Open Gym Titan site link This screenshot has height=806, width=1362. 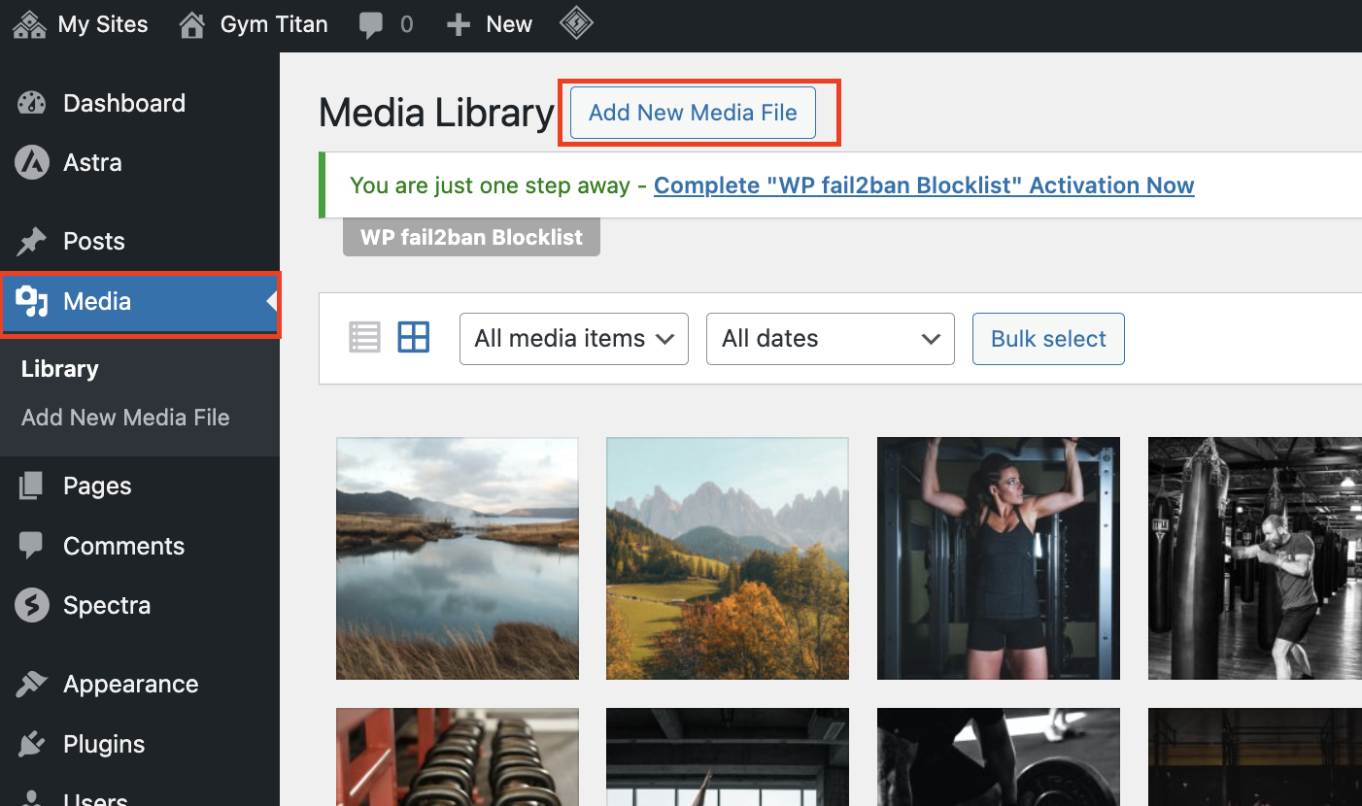tap(274, 24)
